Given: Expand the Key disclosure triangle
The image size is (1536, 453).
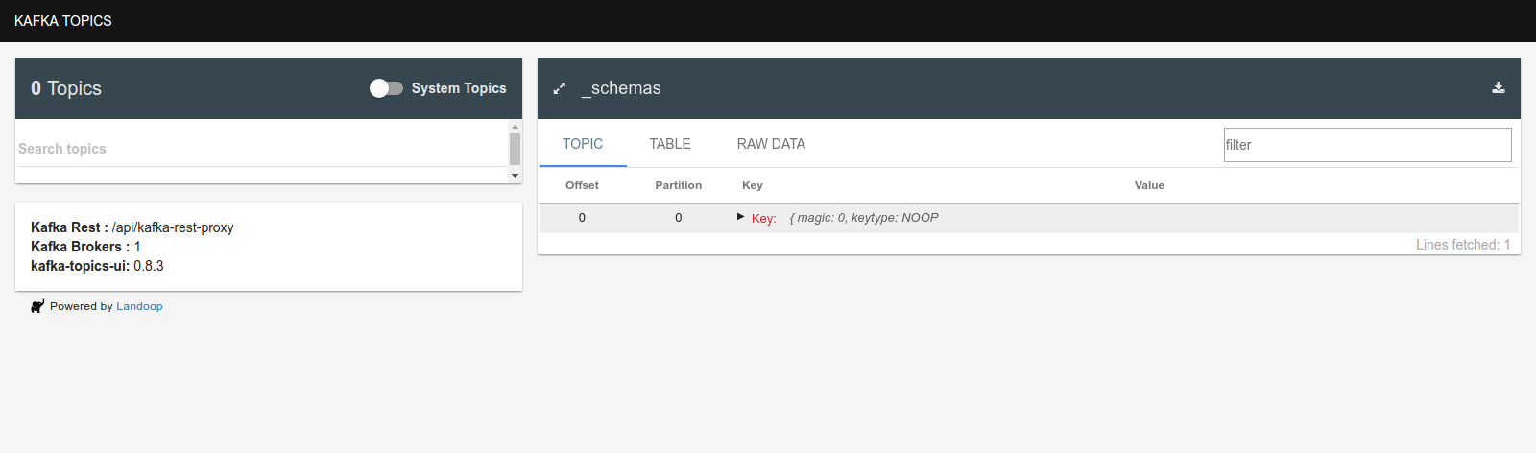Looking at the screenshot, I should pos(740,217).
